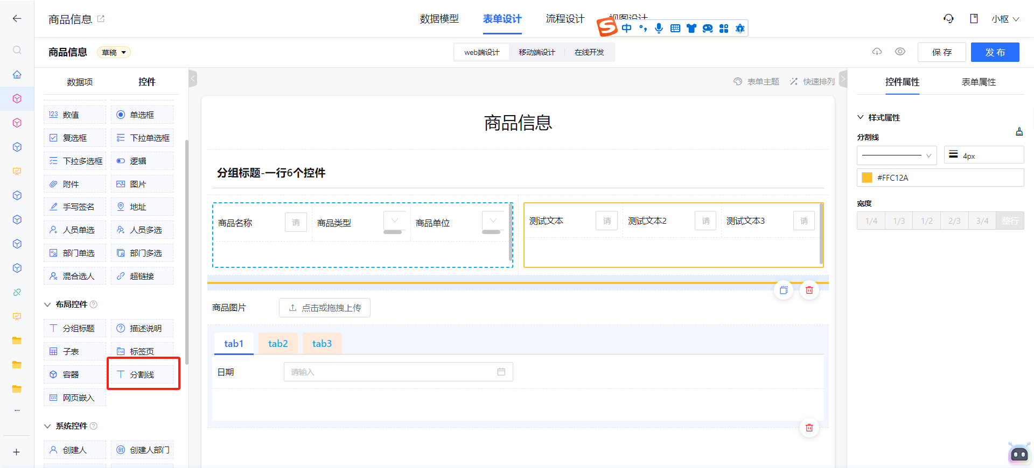Viewport: 1034px width, 468px height.
Task: Add the 人员多选 control
Action: click(x=142, y=230)
